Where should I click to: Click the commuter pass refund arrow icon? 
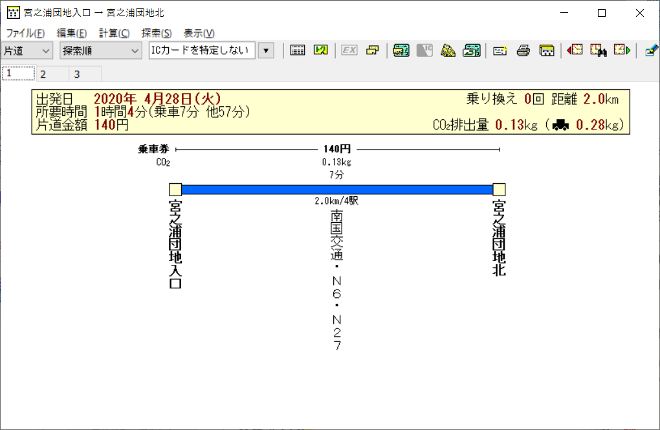tap(472, 51)
